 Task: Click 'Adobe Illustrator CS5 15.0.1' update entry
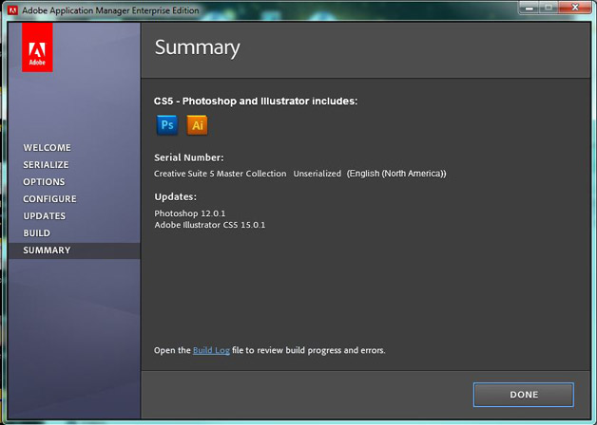coord(210,225)
